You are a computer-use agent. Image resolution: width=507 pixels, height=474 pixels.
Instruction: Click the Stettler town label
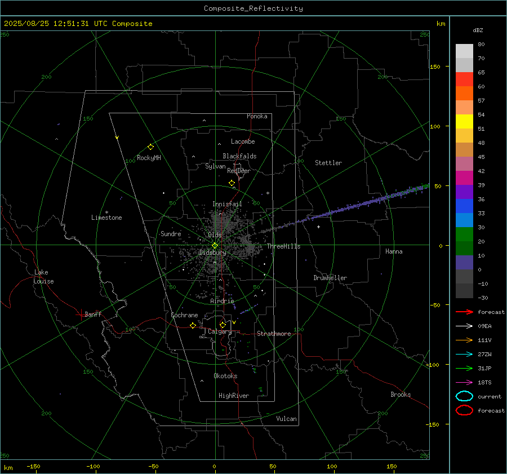[x=328, y=163]
